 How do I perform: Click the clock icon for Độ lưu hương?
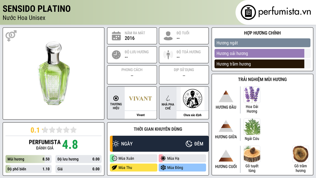[116, 55]
